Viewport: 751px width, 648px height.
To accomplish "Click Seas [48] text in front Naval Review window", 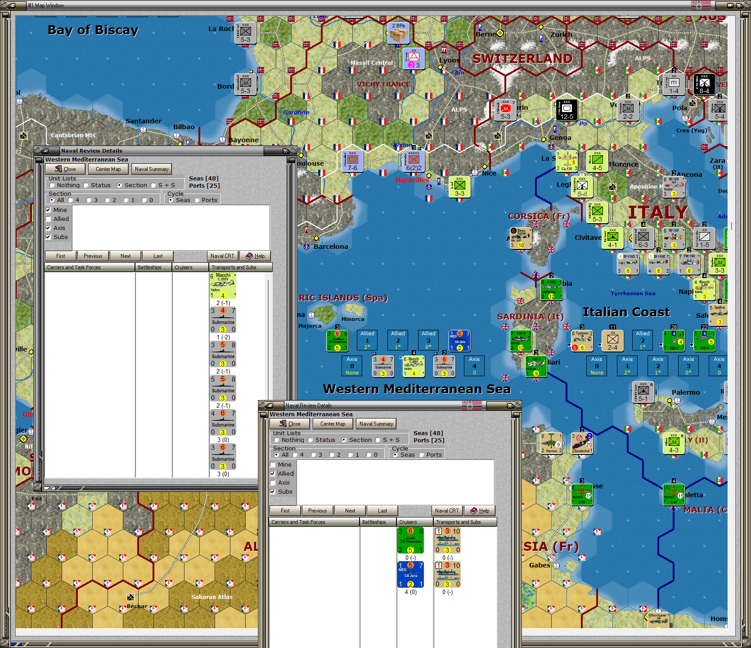I will click(x=428, y=433).
